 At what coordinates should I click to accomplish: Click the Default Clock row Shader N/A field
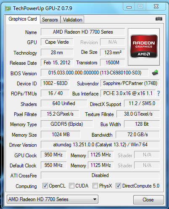pos(147,165)
